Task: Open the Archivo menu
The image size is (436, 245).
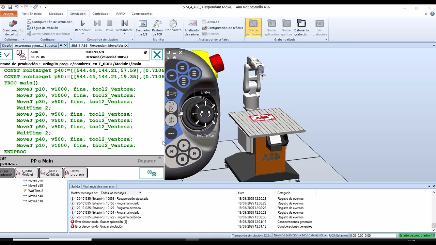Action: click(9, 14)
